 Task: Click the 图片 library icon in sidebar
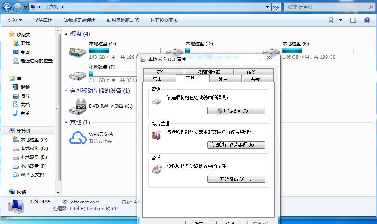(15, 96)
